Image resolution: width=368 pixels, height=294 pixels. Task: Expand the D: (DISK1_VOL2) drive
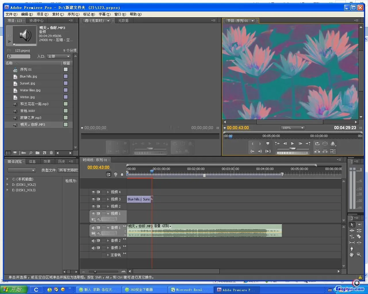(7, 185)
